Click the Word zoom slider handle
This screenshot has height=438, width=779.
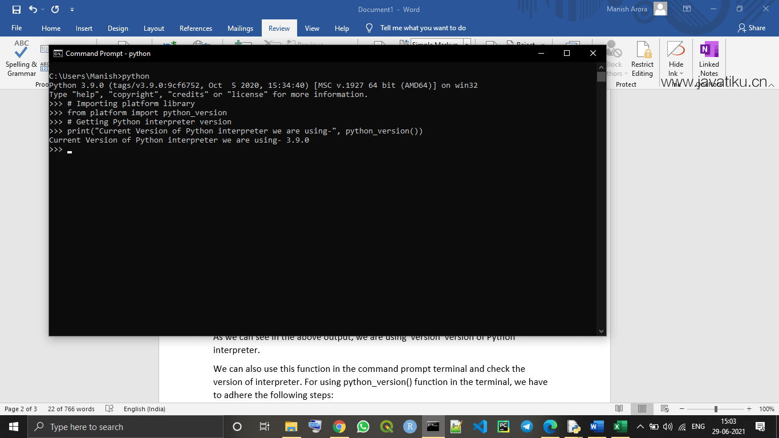(716, 409)
